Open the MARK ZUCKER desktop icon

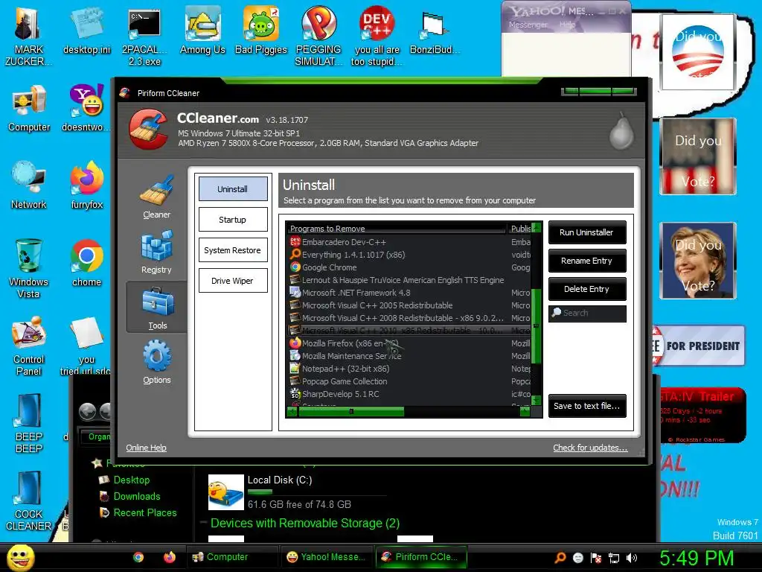coord(28,36)
